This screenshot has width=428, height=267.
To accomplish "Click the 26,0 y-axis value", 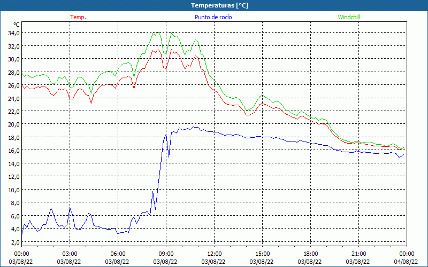I will coord(14,85).
